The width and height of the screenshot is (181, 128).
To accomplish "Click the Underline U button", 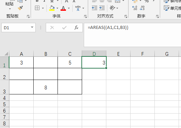I will point(52,1).
